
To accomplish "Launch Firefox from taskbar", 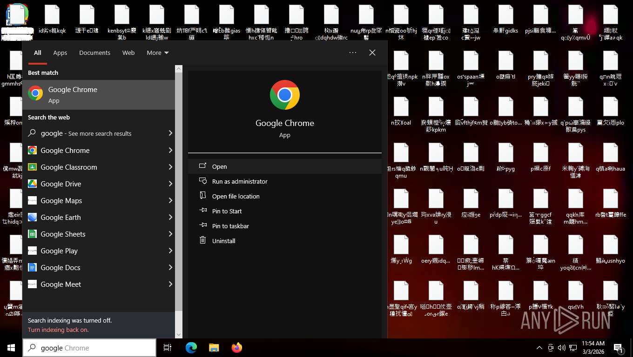I will [x=237, y=348].
